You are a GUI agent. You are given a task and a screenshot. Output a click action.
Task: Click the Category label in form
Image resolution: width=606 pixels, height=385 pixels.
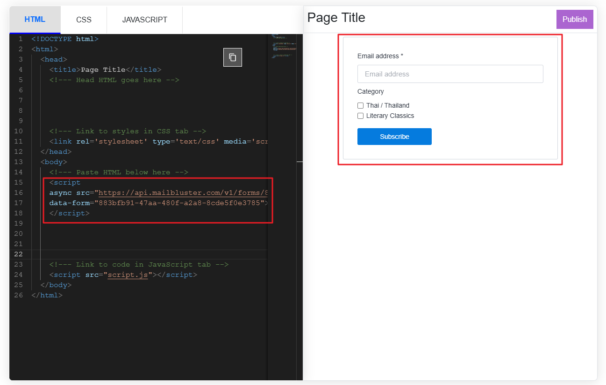(x=371, y=91)
